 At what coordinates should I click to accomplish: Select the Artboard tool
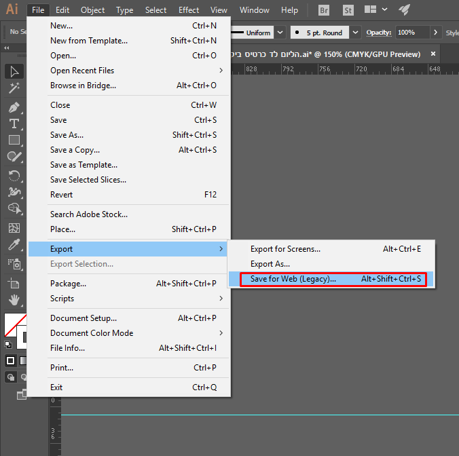[14, 284]
